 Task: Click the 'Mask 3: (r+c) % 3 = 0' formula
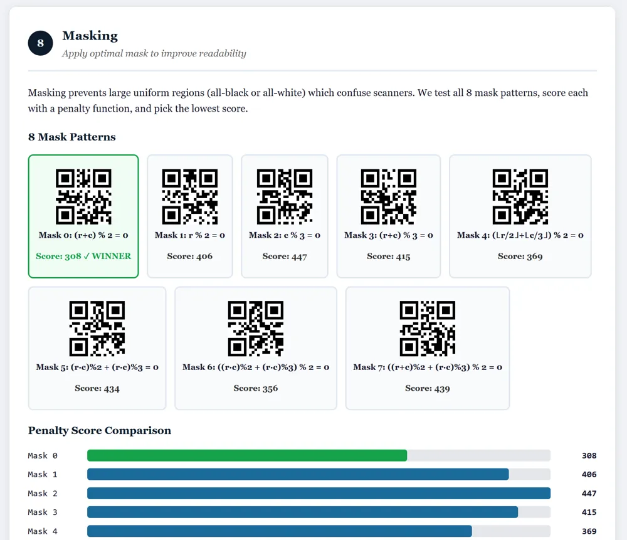(389, 235)
